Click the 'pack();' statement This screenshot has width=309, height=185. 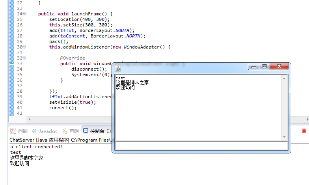pos(59,41)
